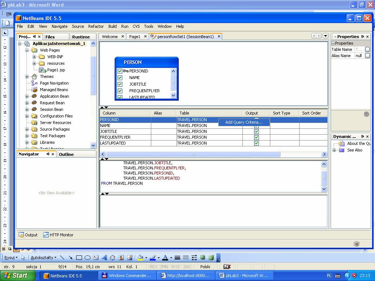Expand the resources folder
The height and width of the screenshot is (281, 375).
pos(34,63)
